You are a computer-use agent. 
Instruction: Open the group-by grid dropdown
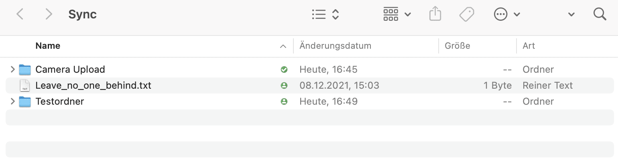click(x=397, y=14)
